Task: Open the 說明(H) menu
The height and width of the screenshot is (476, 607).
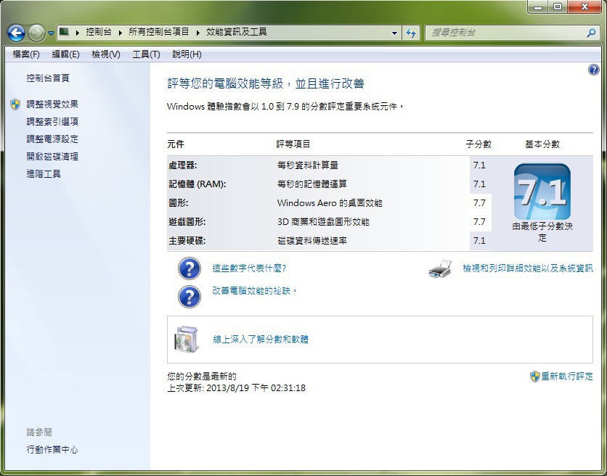Action: click(187, 54)
